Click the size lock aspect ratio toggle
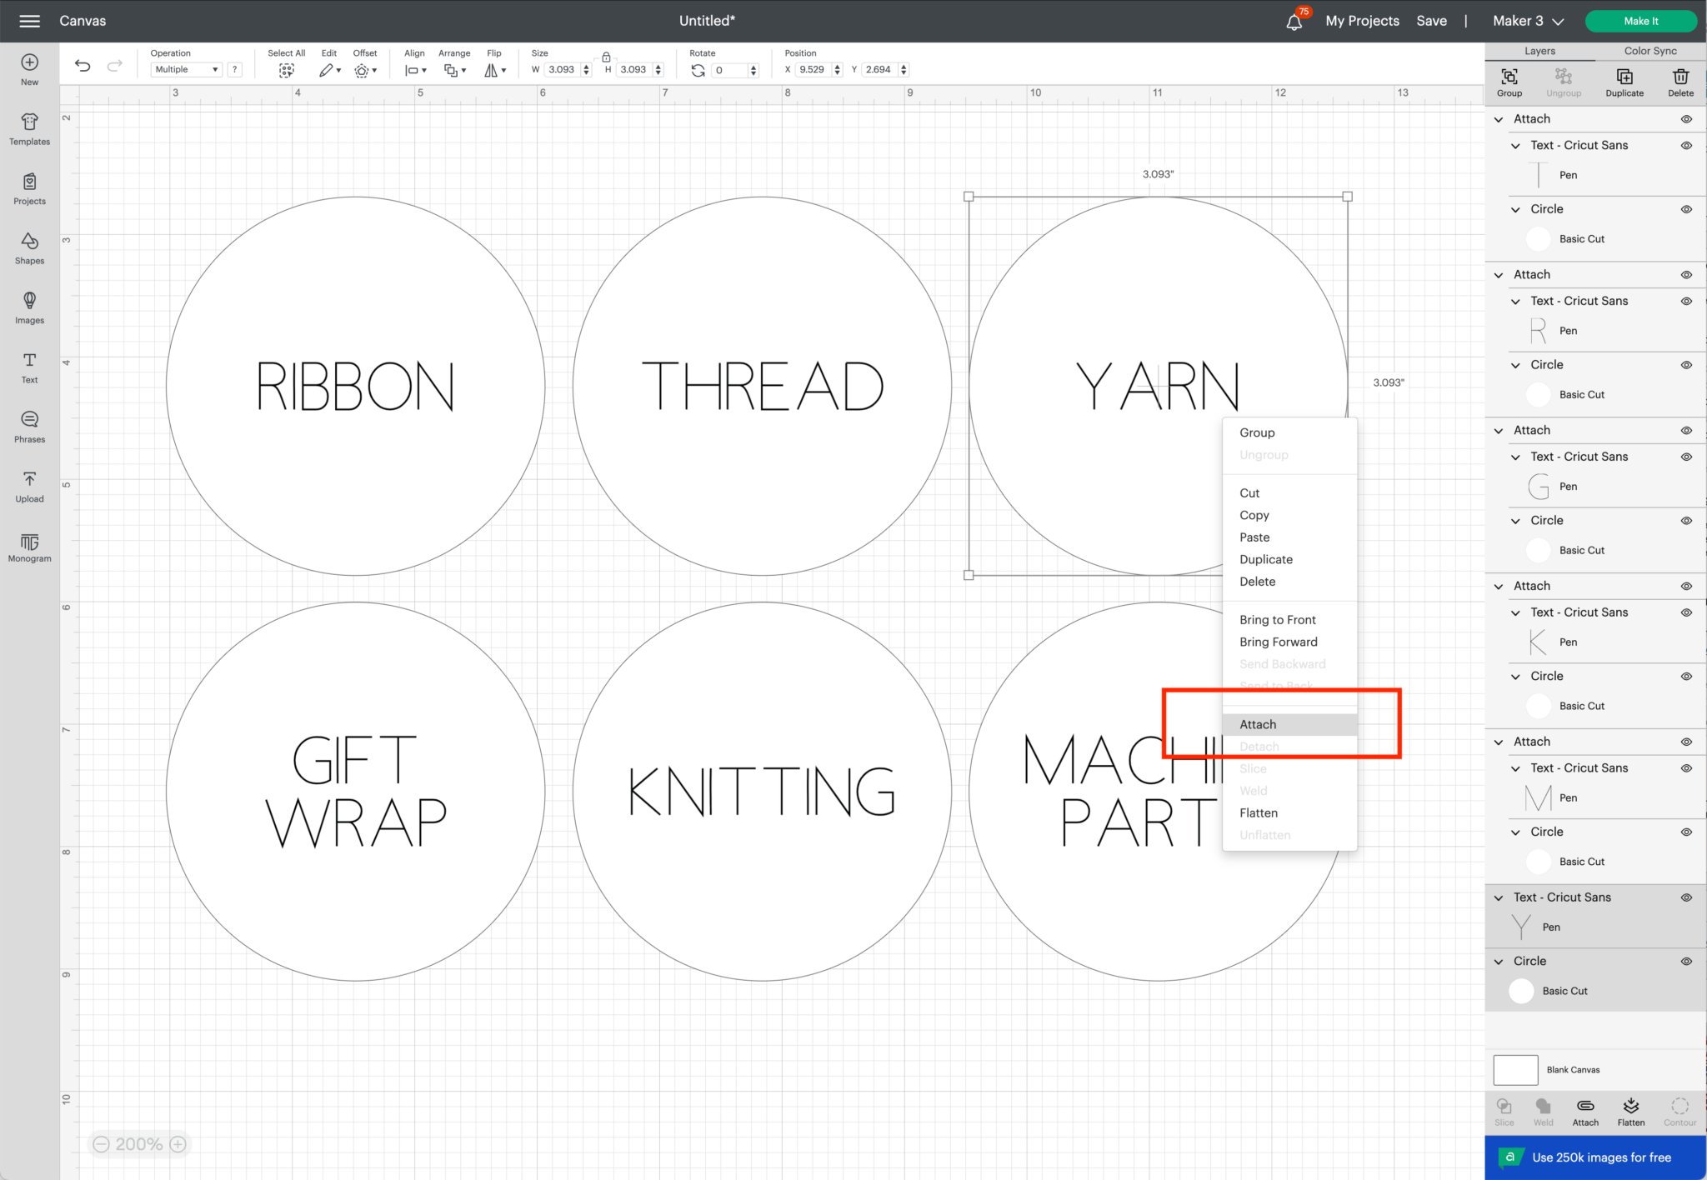The image size is (1707, 1180). [x=606, y=57]
